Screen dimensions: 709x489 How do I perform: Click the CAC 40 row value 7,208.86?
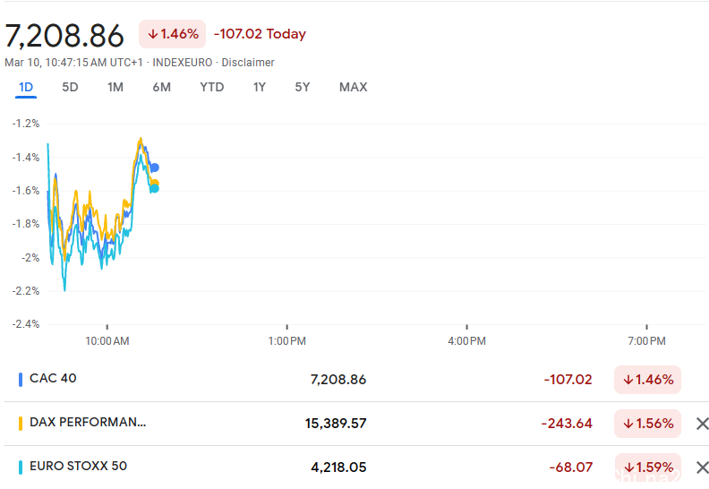[x=338, y=380]
